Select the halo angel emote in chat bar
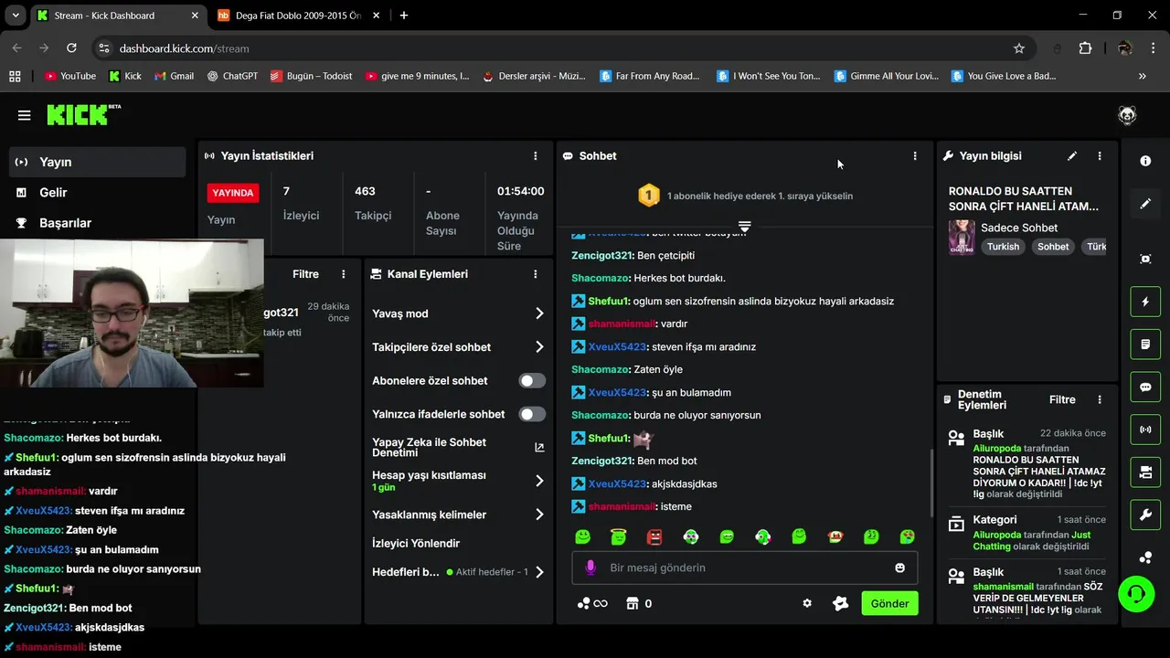This screenshot has width=1170, height=658. 619,536
